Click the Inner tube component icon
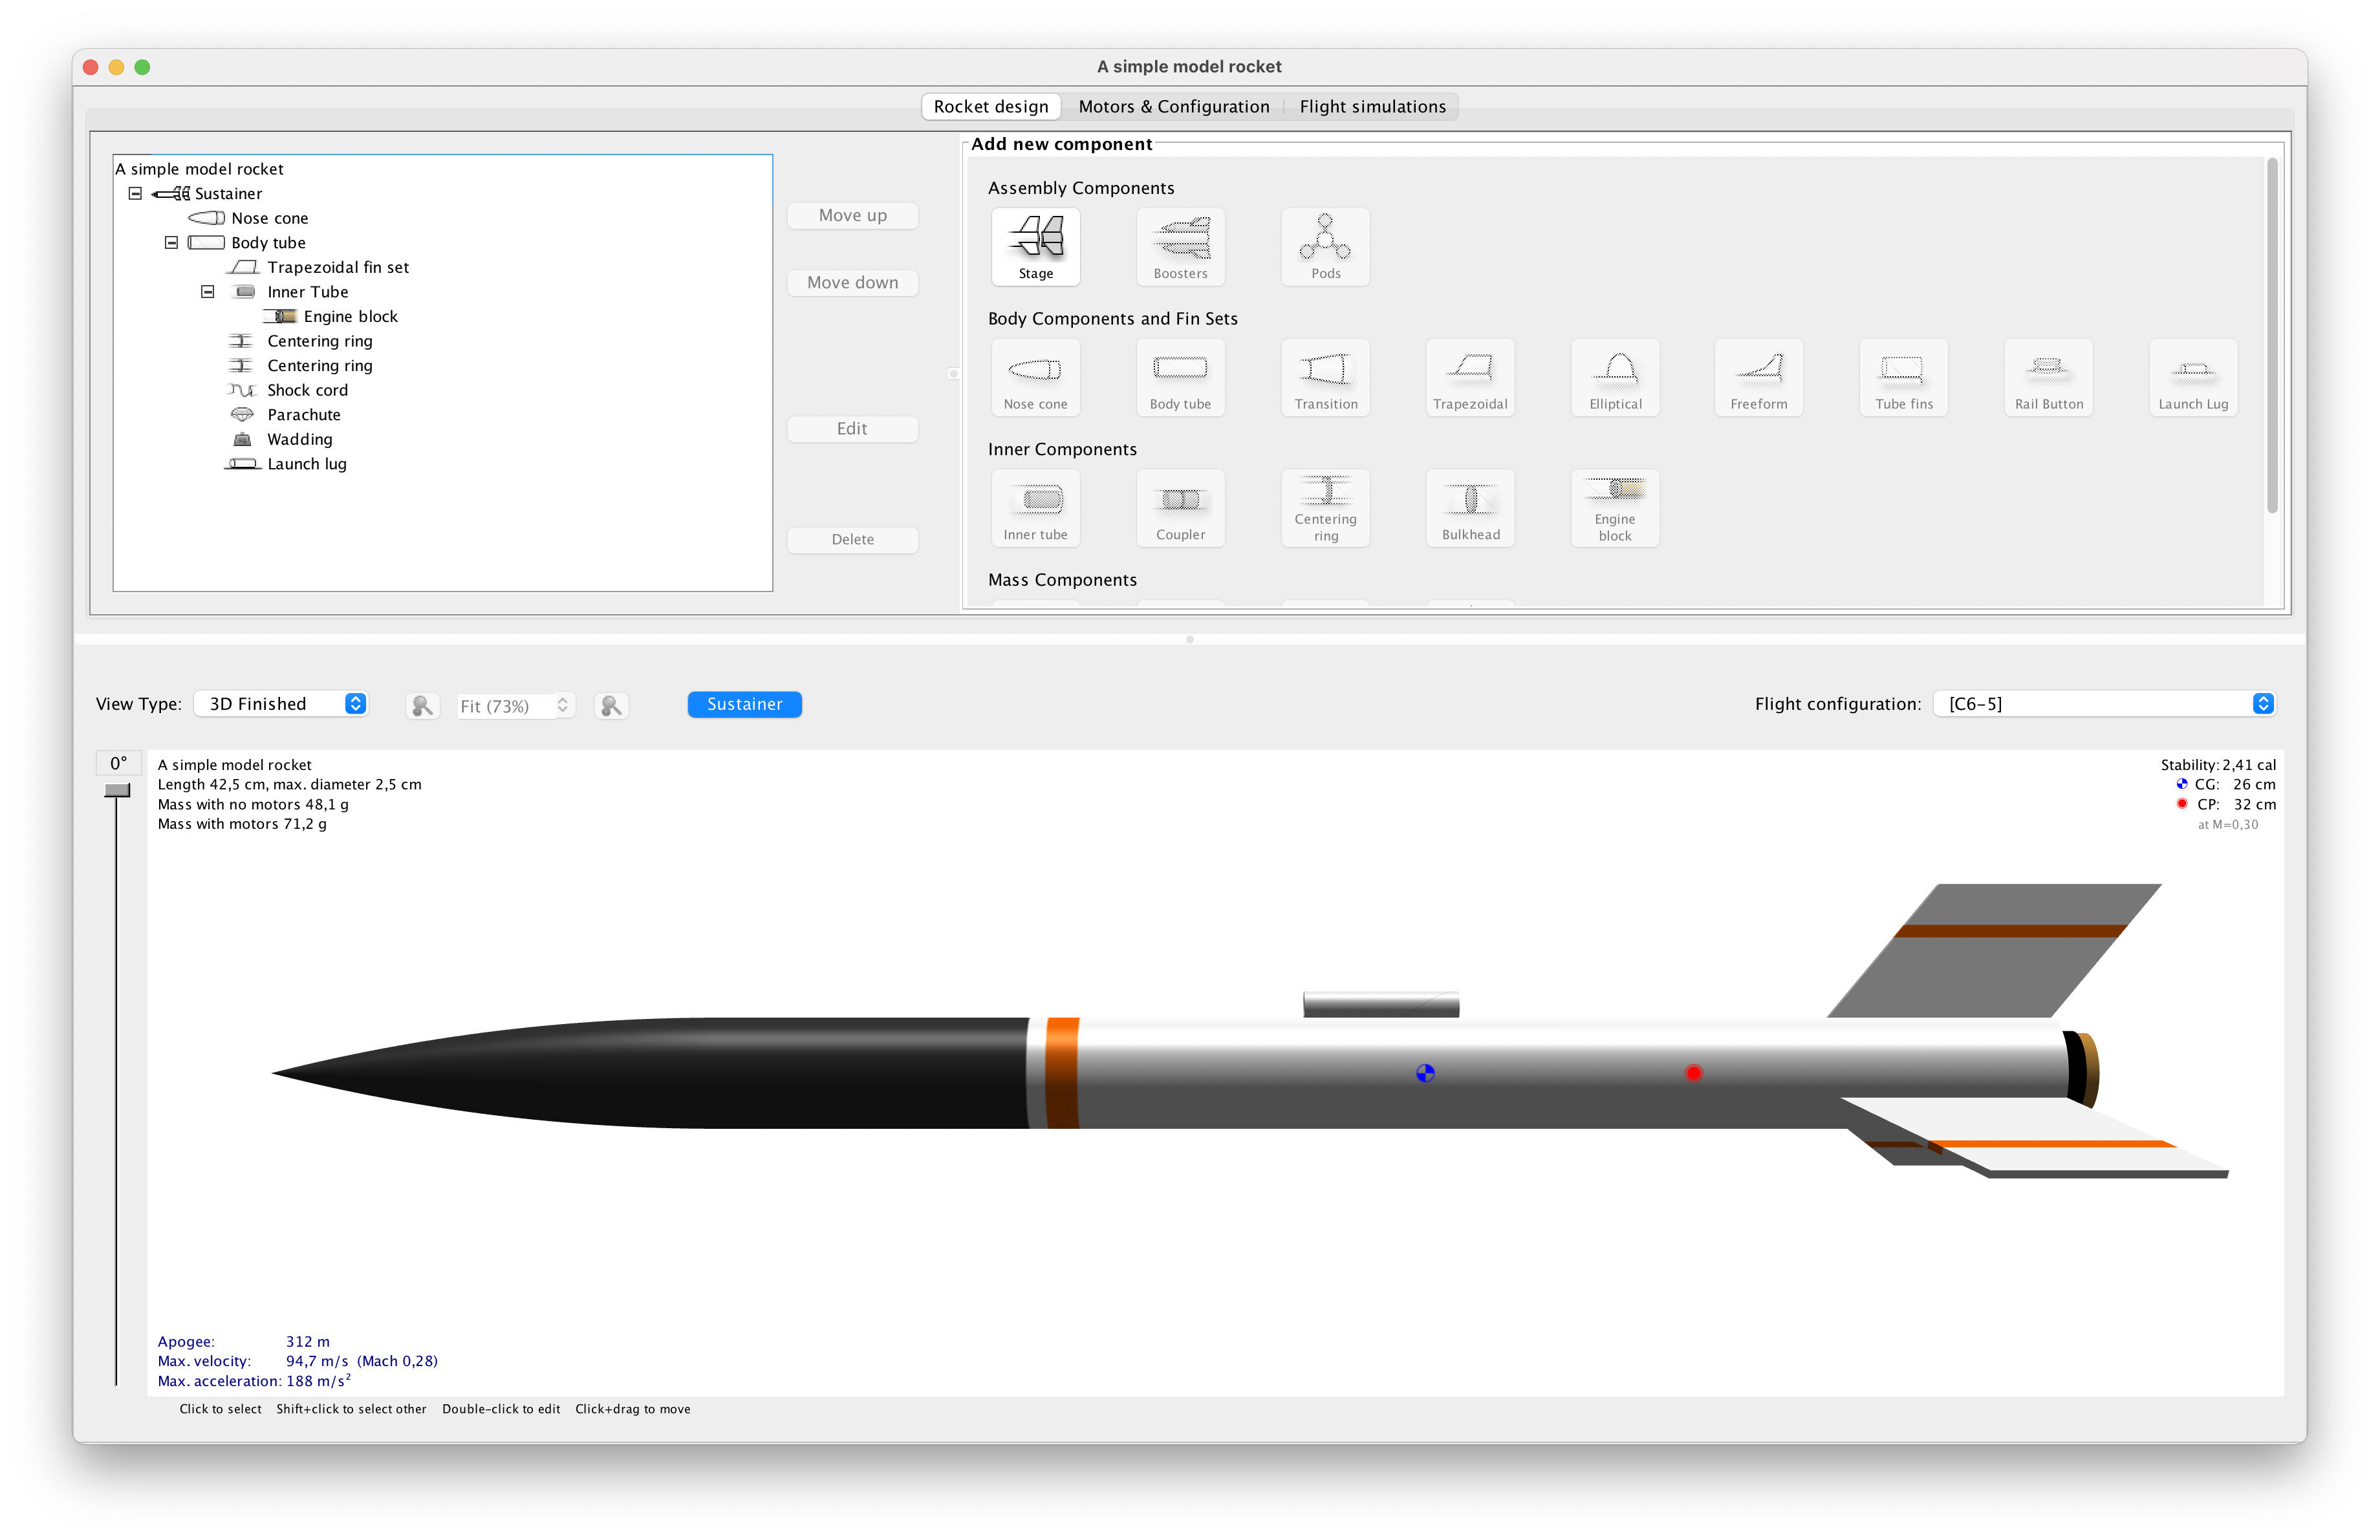The height and width of the screenshot is (1540, 2380). pyautogui.click(x=1034, y=510)
